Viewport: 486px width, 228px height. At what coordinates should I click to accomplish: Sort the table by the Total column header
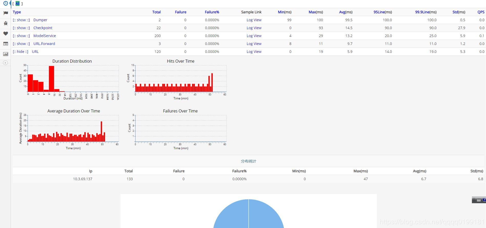pyautogui.click(x=156, y=12)
